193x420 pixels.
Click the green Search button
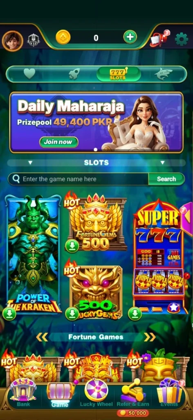click(x=166, y=179)
